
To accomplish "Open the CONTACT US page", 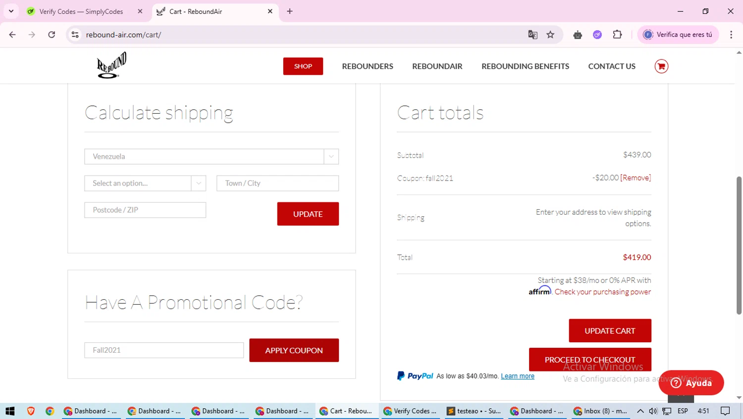I will tap(612, 66).
